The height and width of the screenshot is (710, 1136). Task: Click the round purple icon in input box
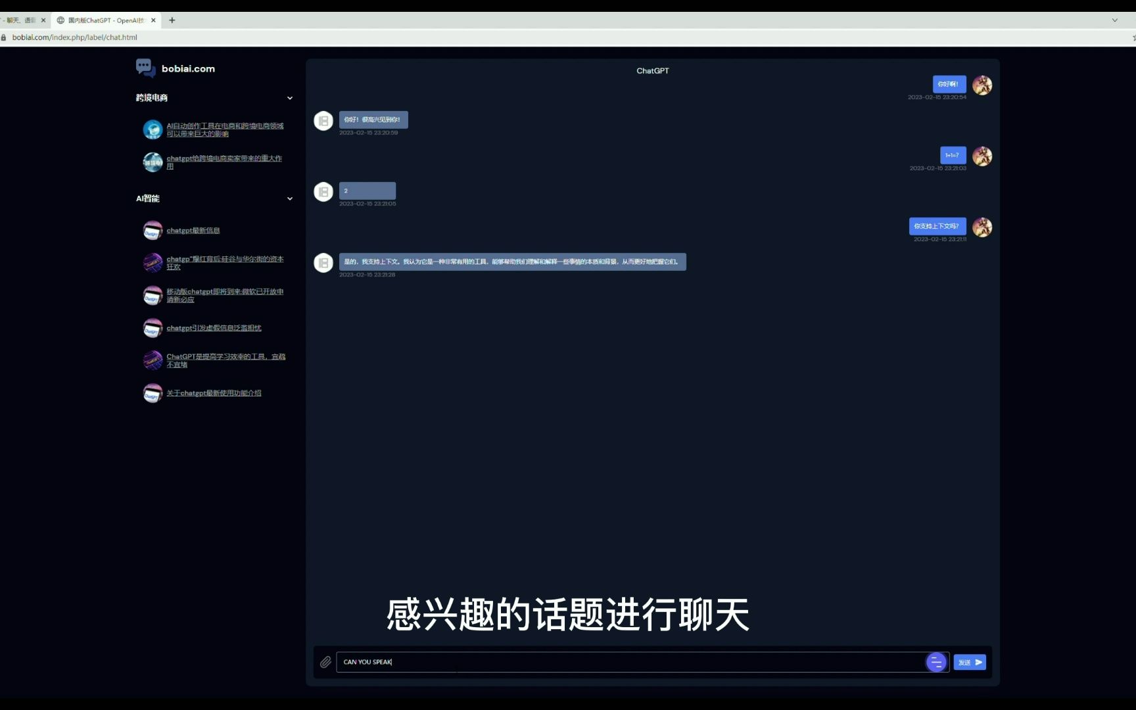click(936, 662)
